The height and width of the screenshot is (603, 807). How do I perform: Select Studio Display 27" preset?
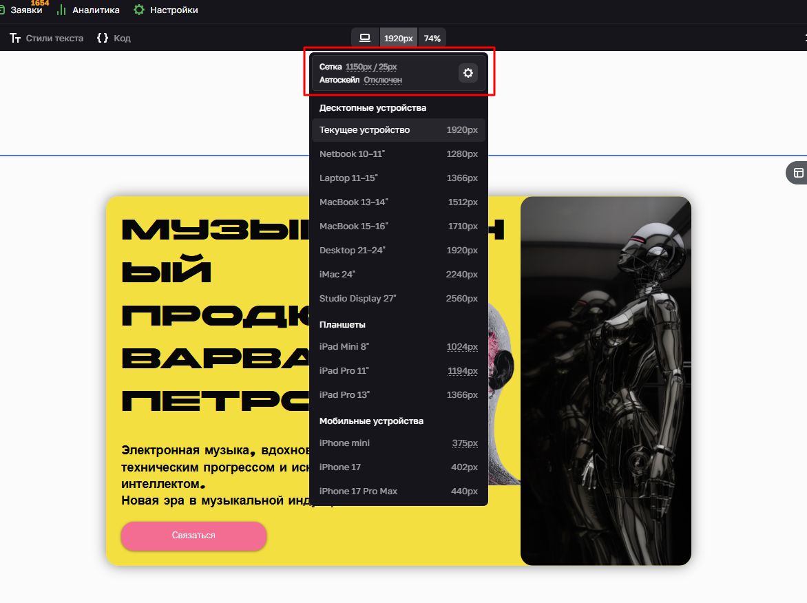[399, 299]
